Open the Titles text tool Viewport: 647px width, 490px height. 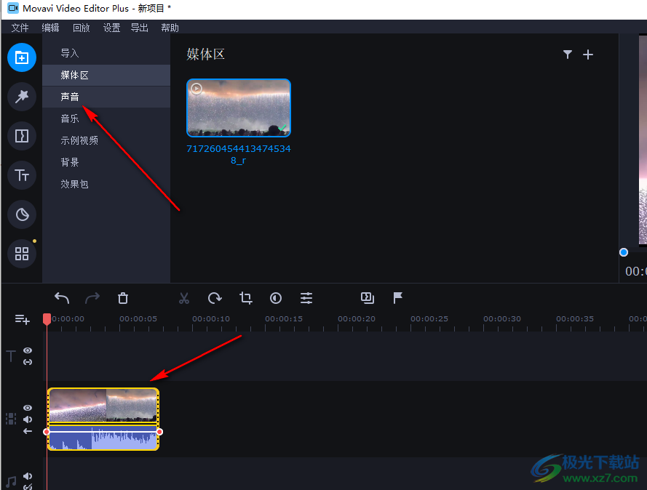click(22, 175)
